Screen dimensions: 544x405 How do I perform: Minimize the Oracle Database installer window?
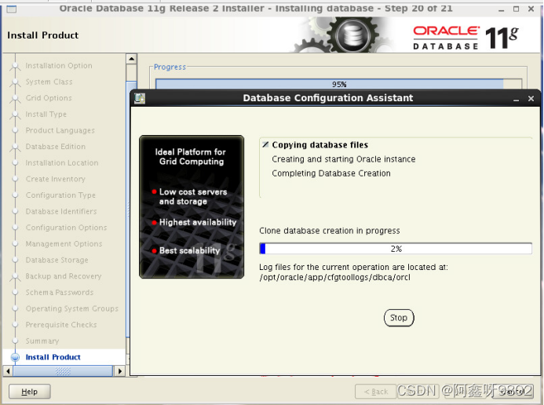point(502,9)
